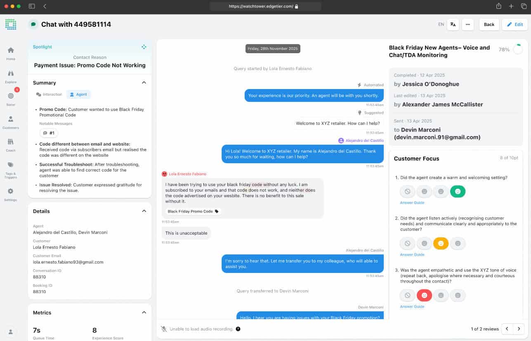Select not-applicable option for question 2
This screenshot has height=341, width=531.
[407, 244]
